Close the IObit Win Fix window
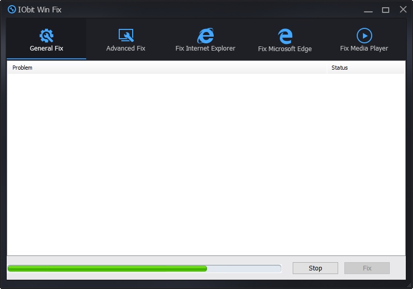Viewport: 413px width, 289px height. pyautogui.click(x=403, y=9)
